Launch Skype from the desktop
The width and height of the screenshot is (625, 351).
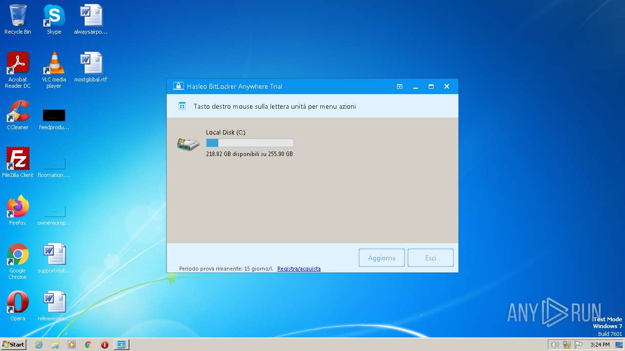(54, 19)
